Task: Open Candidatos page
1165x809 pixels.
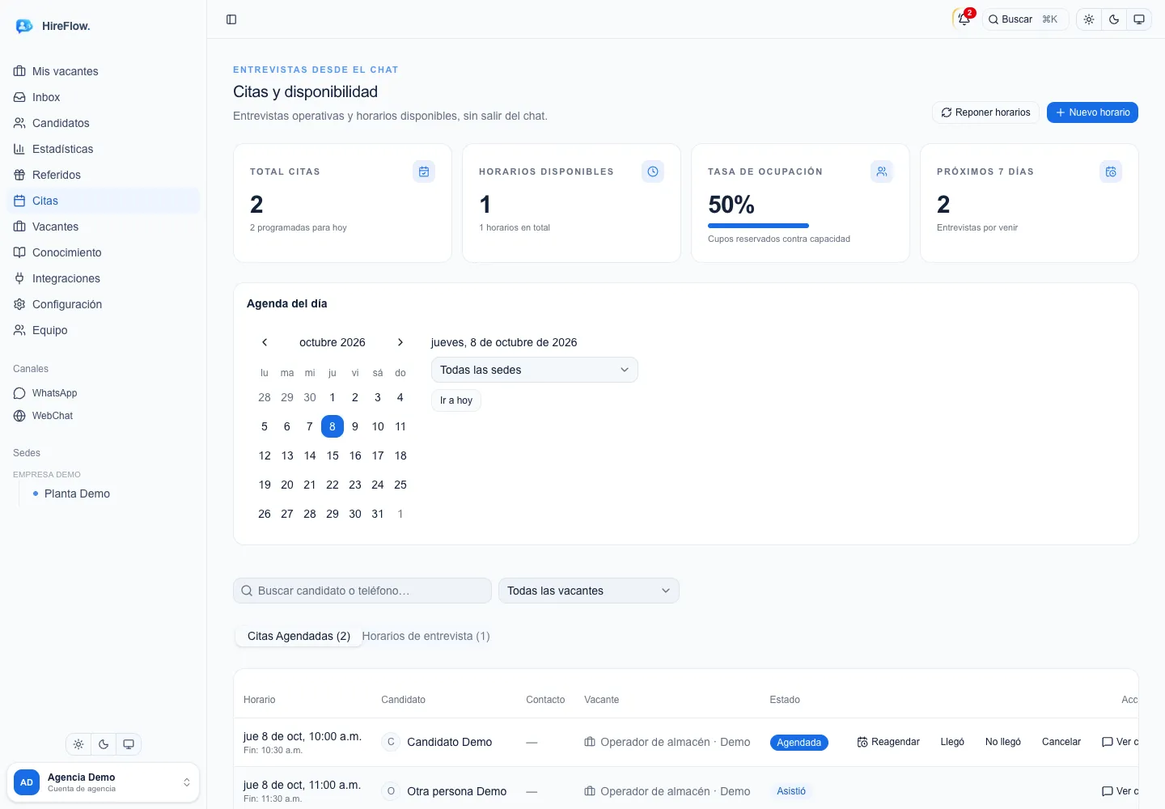Action: (x=103, y=123)
